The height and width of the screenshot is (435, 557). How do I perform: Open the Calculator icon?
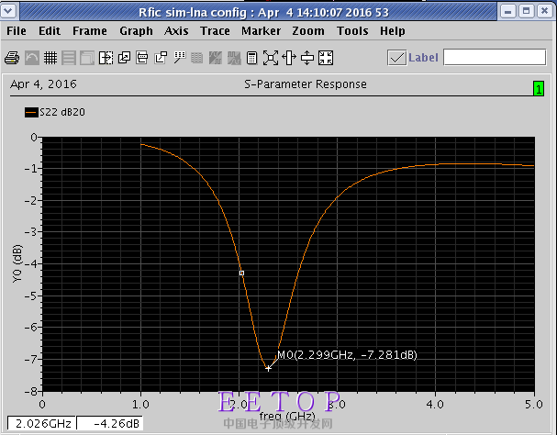pos(251,58)
